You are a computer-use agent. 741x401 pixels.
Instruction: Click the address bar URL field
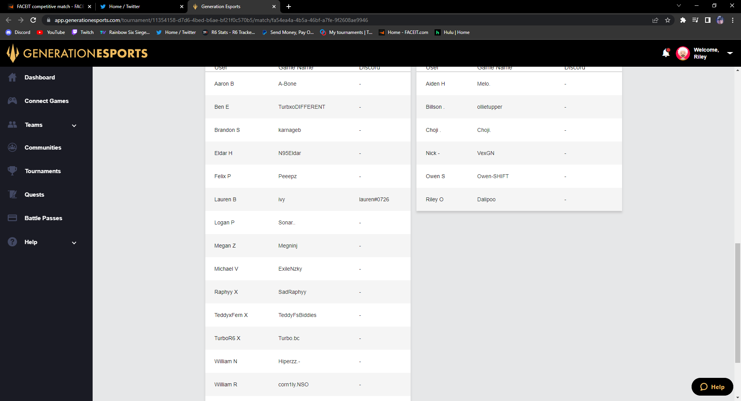[347, 20]
